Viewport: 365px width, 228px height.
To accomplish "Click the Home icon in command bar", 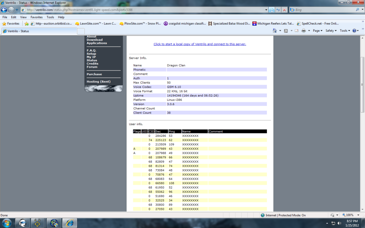I will tap(275, 31).
